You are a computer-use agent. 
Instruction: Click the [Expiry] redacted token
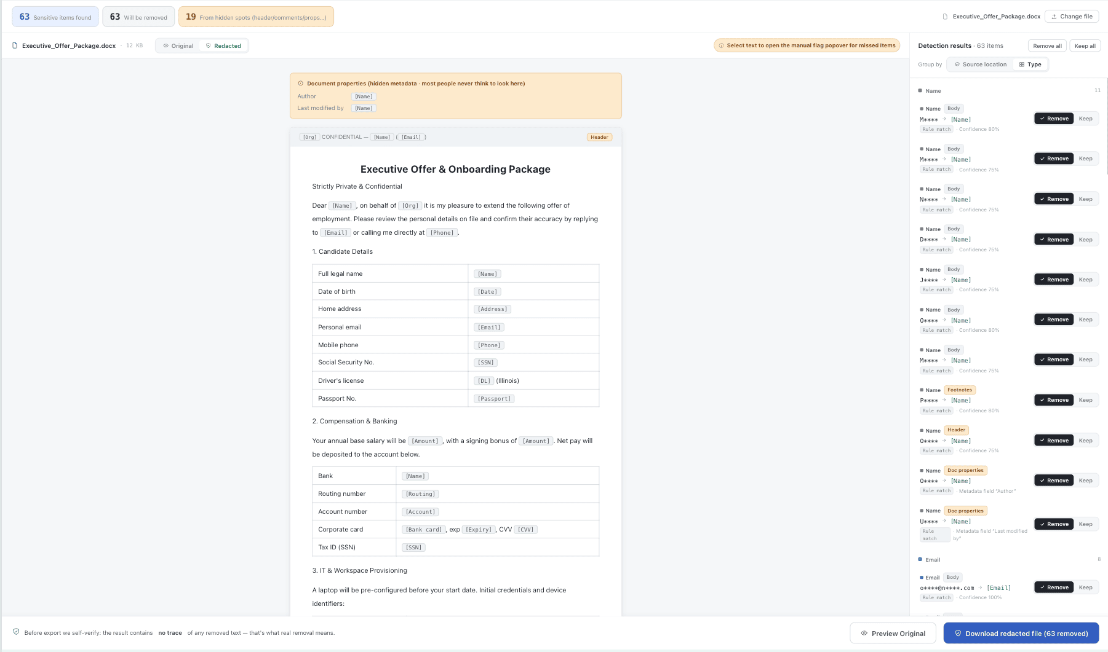pyautogui.click(x=479, y=530)
